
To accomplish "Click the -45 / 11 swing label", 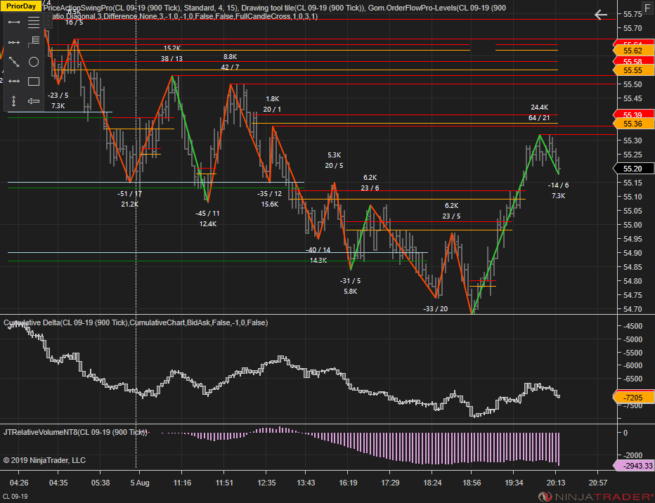I will pyautogui.click(x=207, y=214).
